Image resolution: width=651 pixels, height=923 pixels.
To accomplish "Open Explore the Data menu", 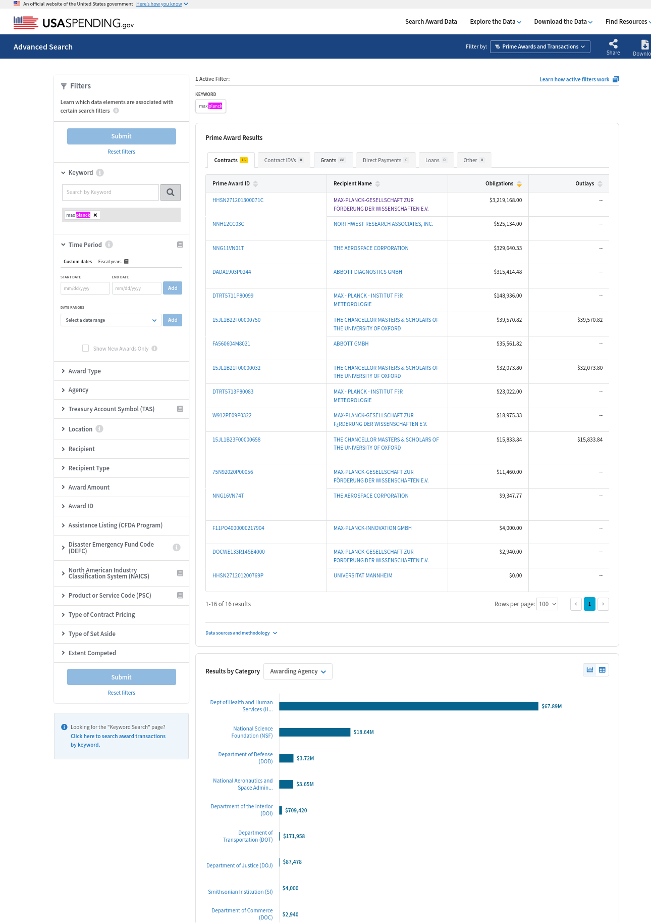I will point(496,22).
